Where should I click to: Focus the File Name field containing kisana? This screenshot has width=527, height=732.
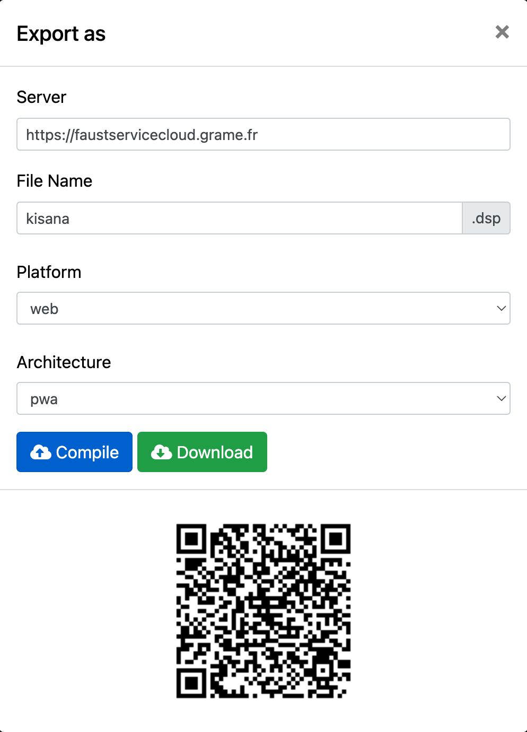tap(239, 218)
